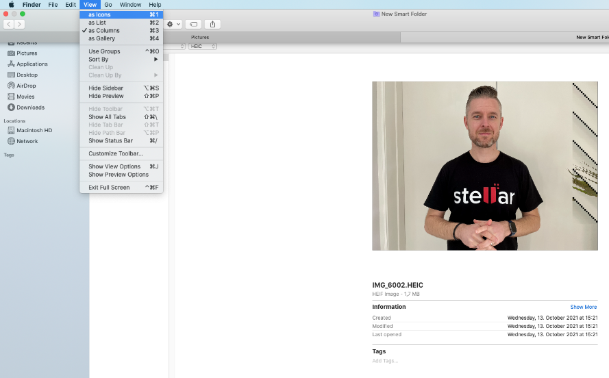The width and height of the screenshot is (609, 378).
Task: Click the HEIF Image size text
Action: [396, 294]
